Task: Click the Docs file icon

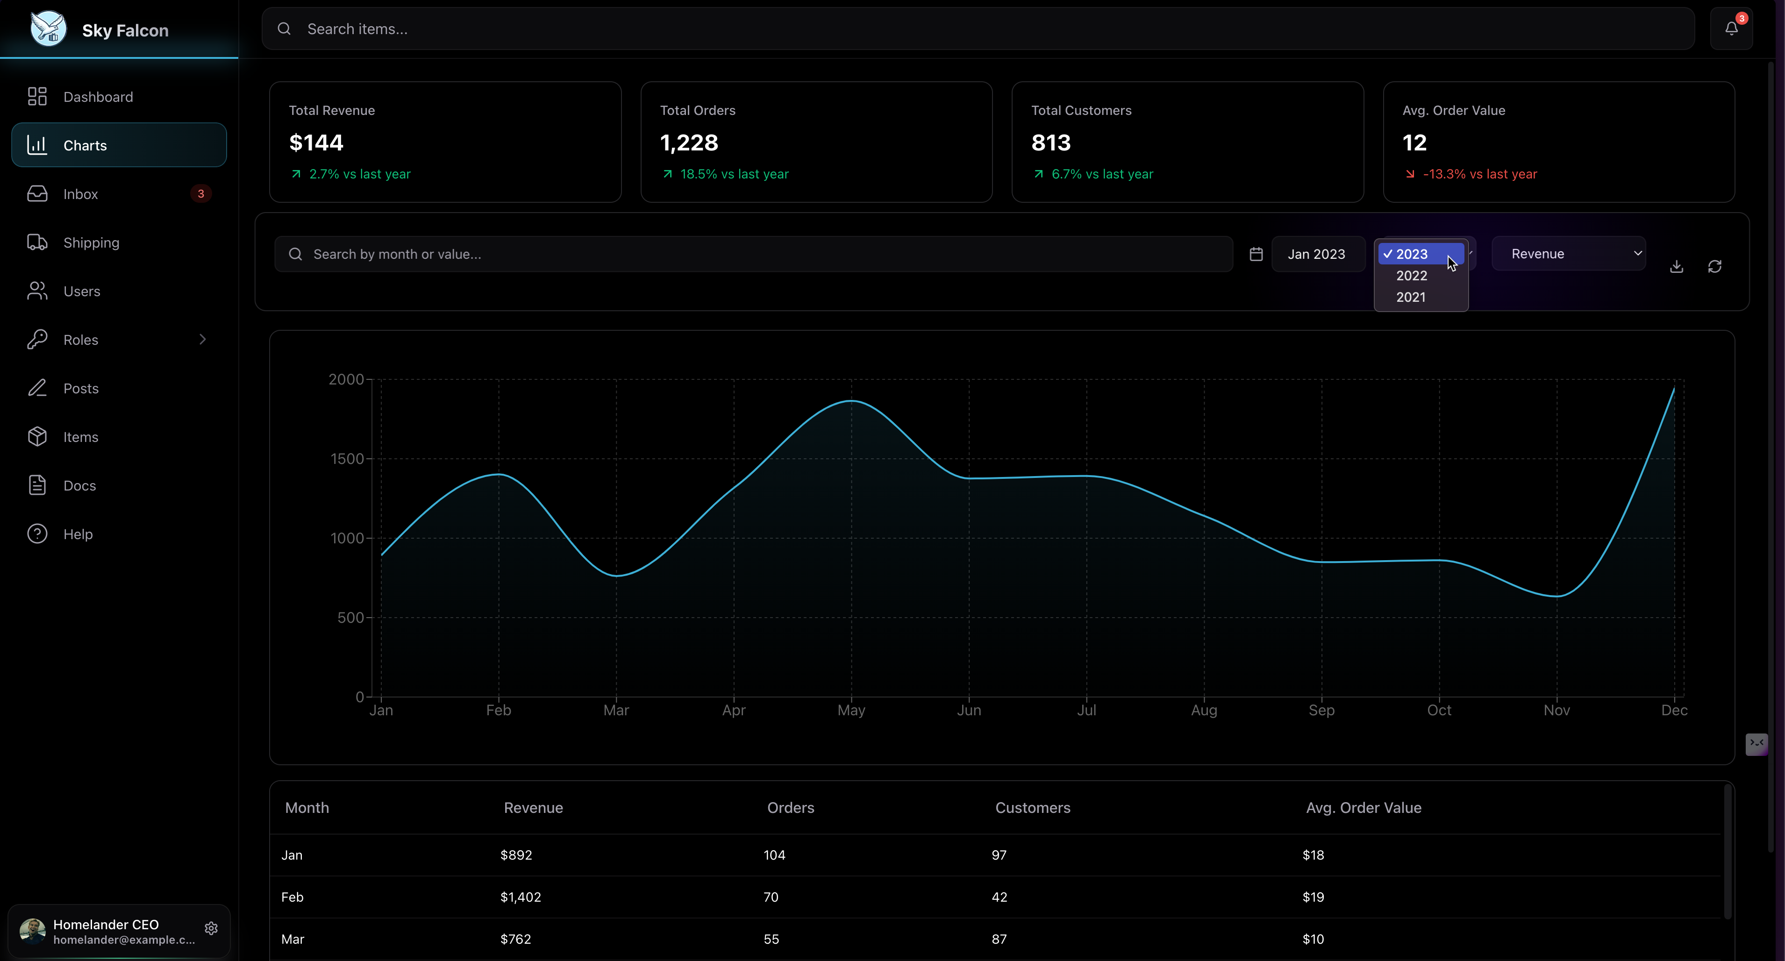Action: [37, 485]
